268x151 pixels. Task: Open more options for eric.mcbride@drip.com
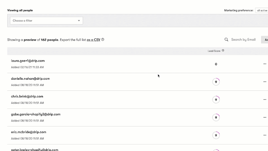pos(265,135)
